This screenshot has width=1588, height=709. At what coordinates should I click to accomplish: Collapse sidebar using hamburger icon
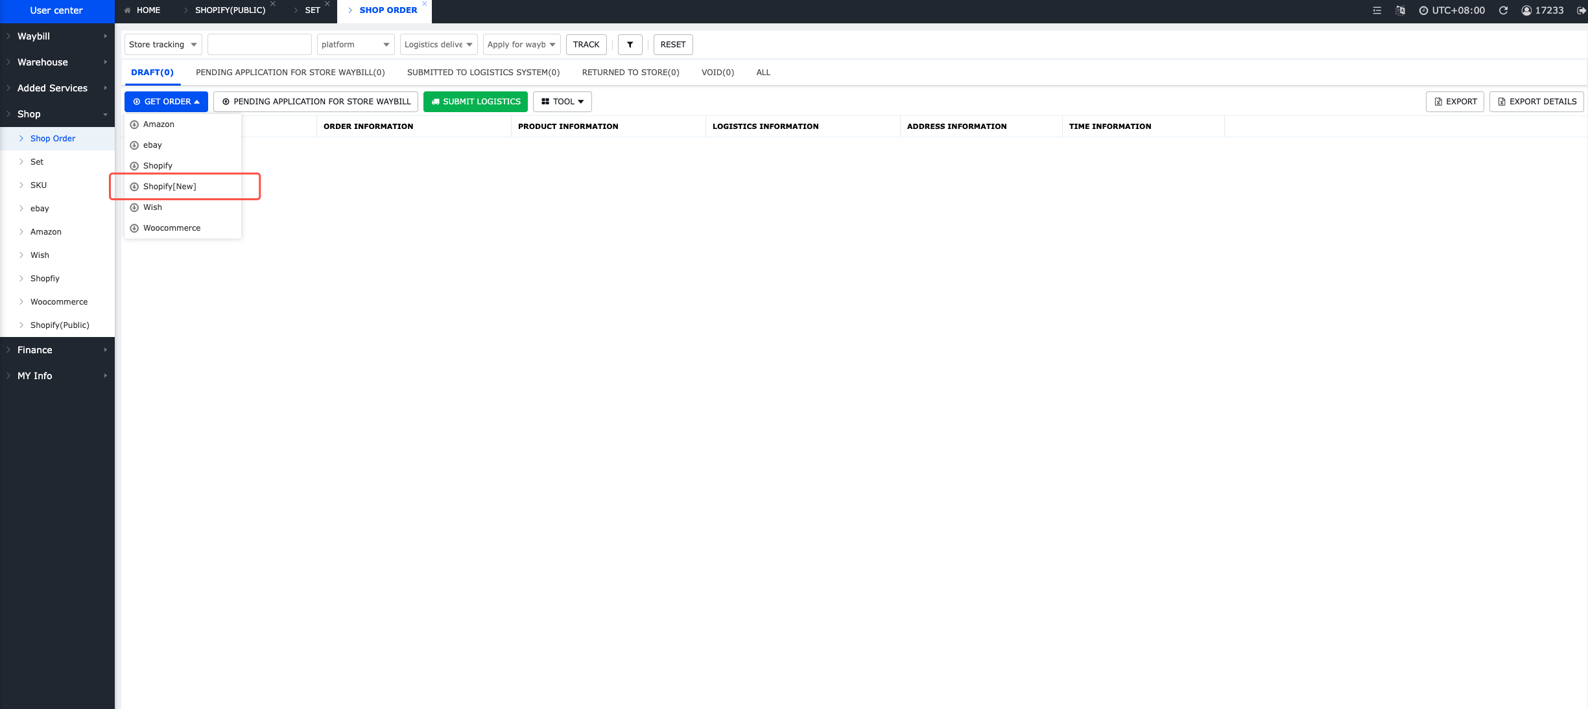point(1377,10)
